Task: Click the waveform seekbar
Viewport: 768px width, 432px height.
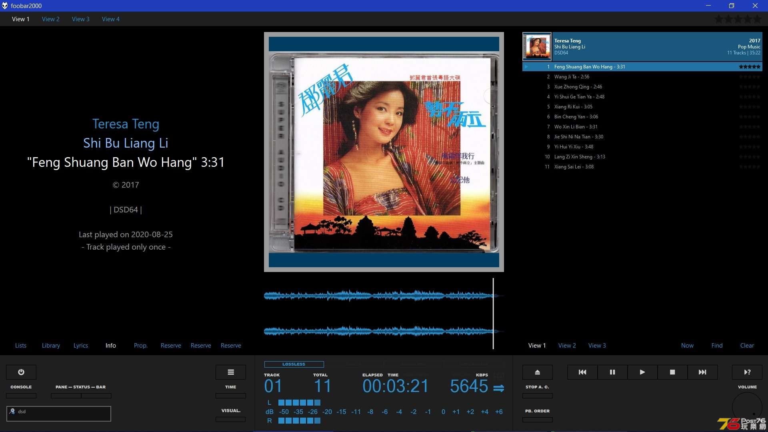Action: 384,314
